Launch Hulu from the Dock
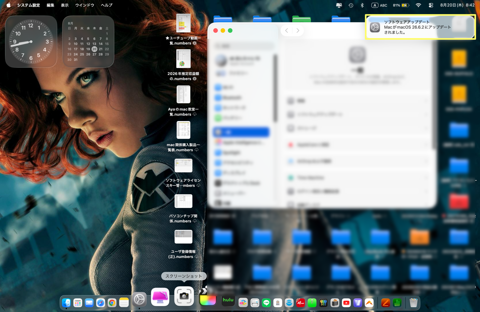This screenshot has height=312, width=480. pyautogui.click(x=228, y=300)
